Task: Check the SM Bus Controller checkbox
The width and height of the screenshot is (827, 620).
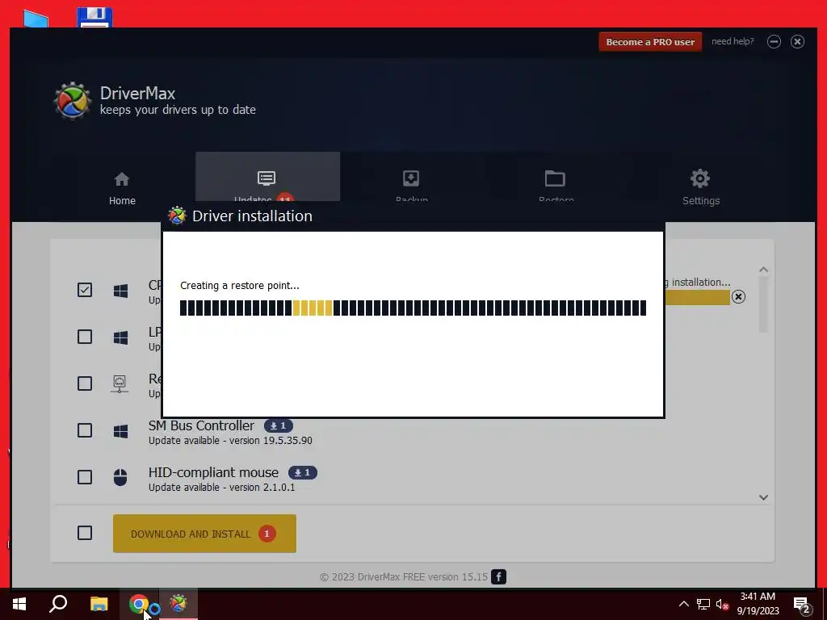Action: click(x=84, y=430)
